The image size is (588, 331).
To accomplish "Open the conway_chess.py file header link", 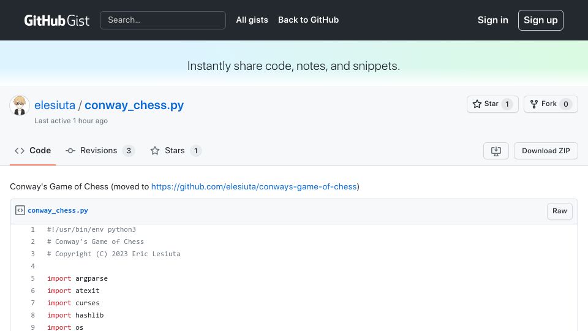I will [x=58, y=210].
